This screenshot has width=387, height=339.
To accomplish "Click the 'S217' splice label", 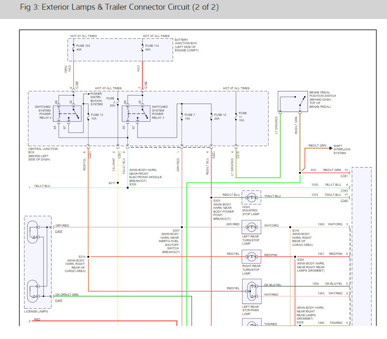I will tap(112, 183).
